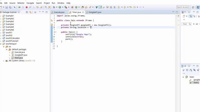Open the Help menu
This screenshot has width=200, height=112.
pyautogui.click(x=68, y=3)
